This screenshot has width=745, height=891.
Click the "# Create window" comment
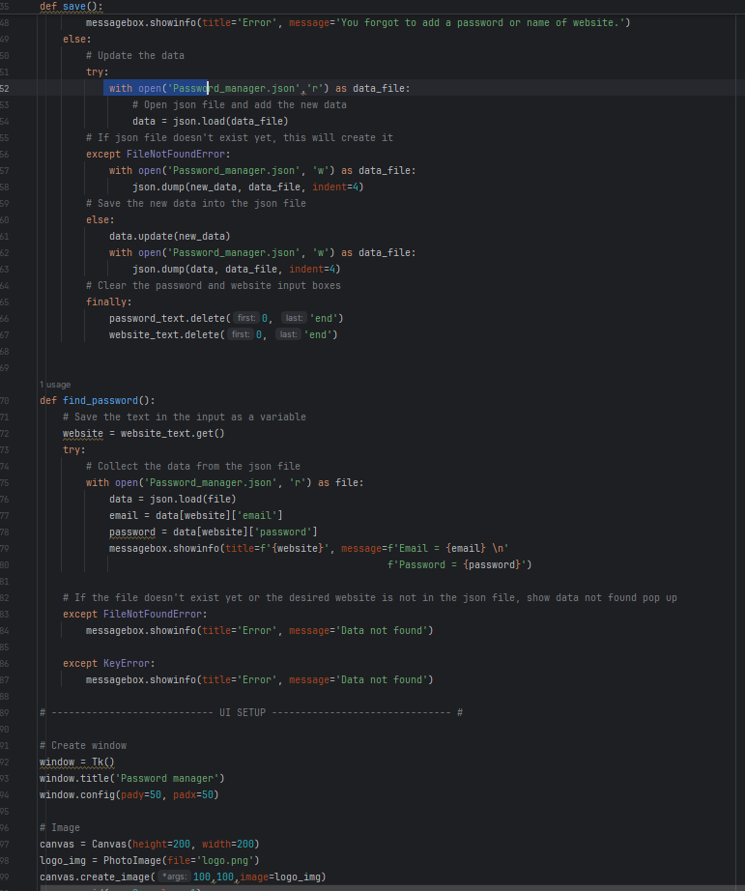pos(83,745)
